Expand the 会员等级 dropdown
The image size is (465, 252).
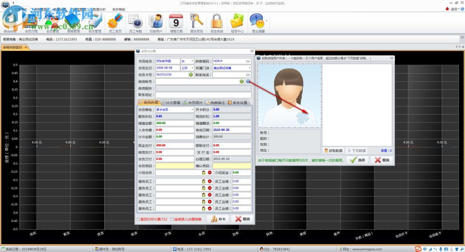tap(192, 109)
